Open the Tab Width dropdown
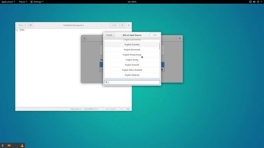 click(x=91, y=109)
